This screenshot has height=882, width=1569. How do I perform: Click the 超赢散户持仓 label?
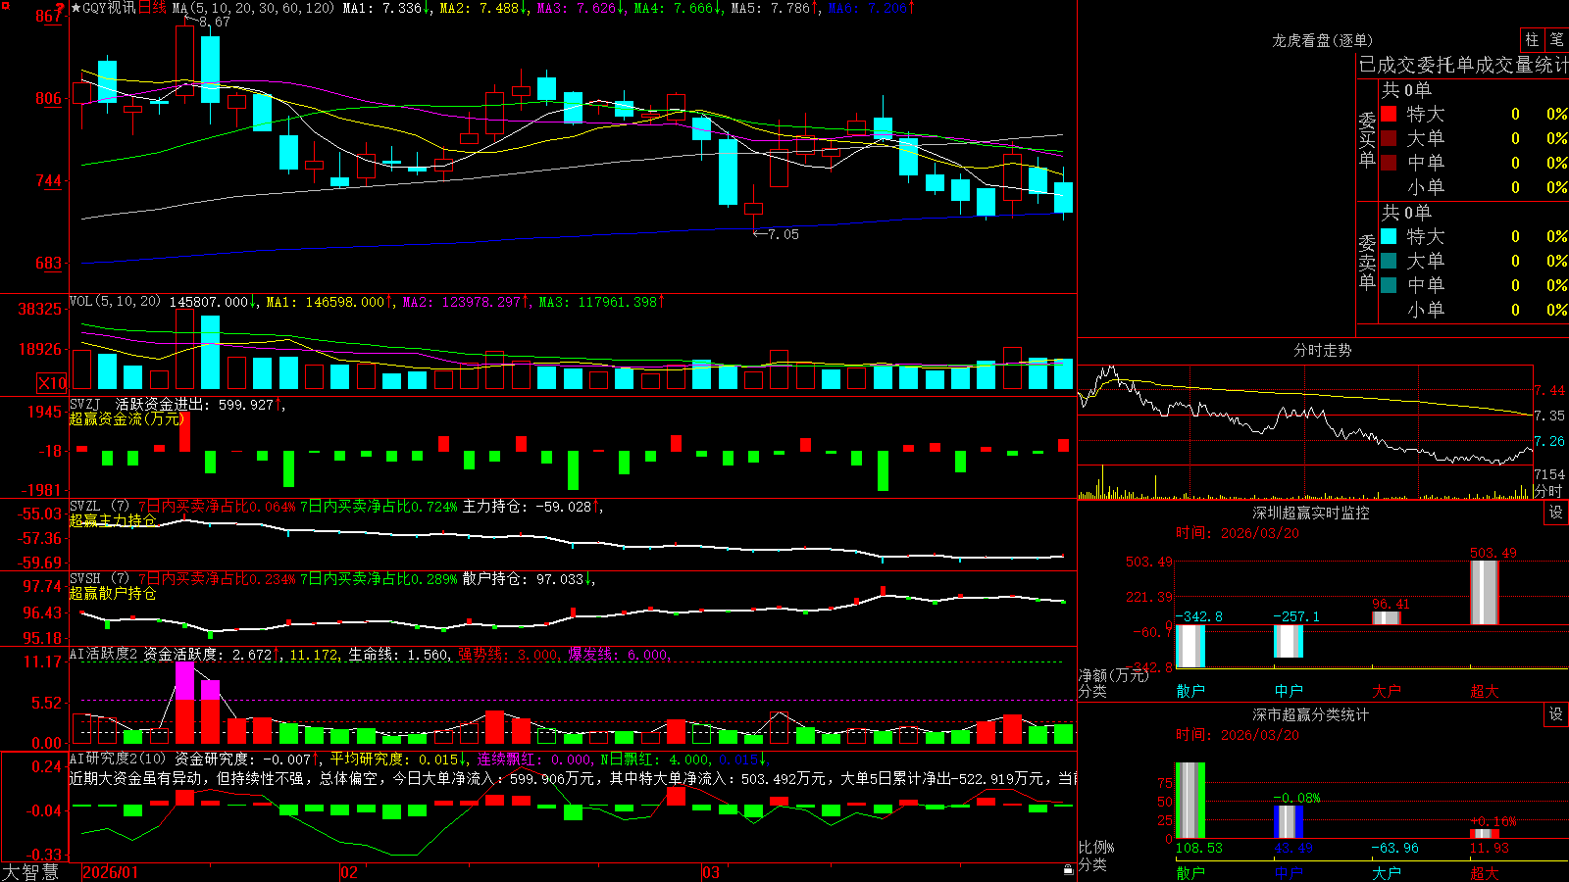[113, 593]
